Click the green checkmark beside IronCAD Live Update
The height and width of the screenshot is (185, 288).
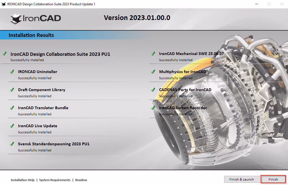pos(12,126)
